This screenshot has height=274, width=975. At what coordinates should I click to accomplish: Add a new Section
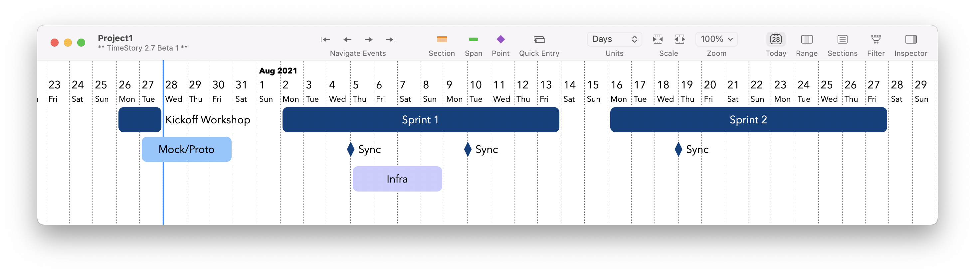[441, 39]
